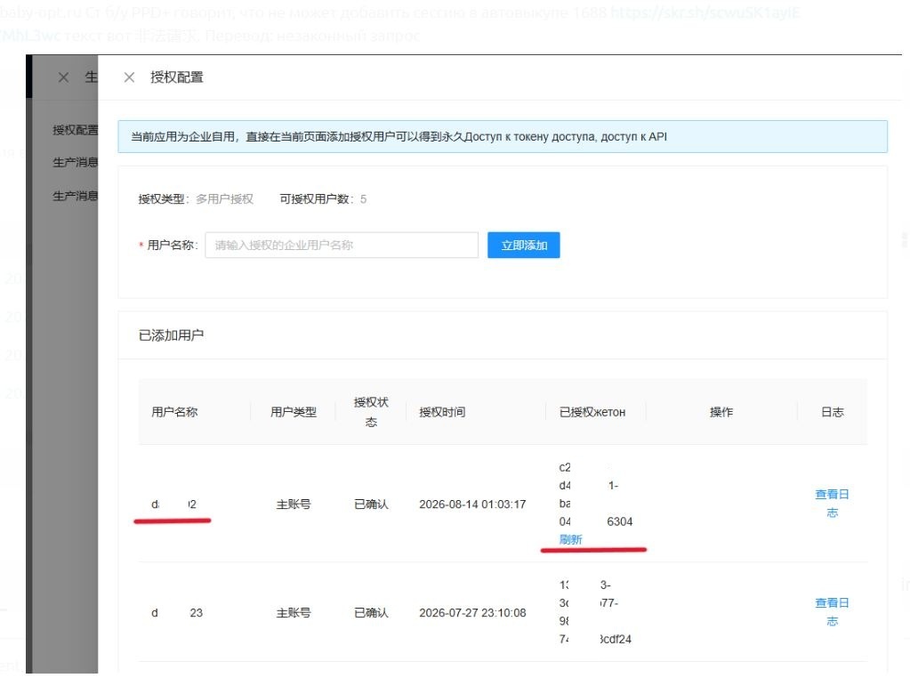The width and height of the screenshot is (910, 678).
Task: Click 刷新 link under first token
Action: 570,539
